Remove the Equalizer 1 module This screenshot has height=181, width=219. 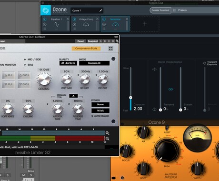tap(68, 19)
